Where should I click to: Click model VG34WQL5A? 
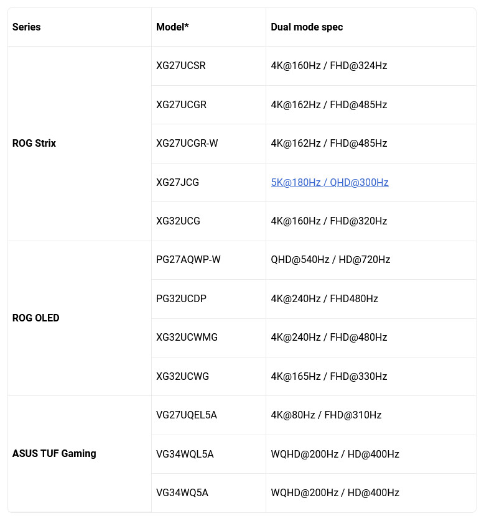185,454
